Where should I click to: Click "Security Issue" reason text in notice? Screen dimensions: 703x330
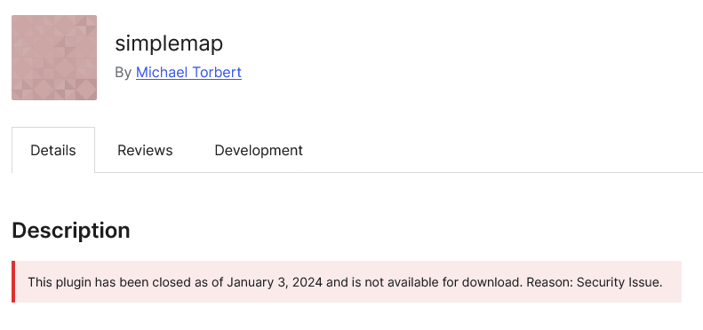click(619, 282)
